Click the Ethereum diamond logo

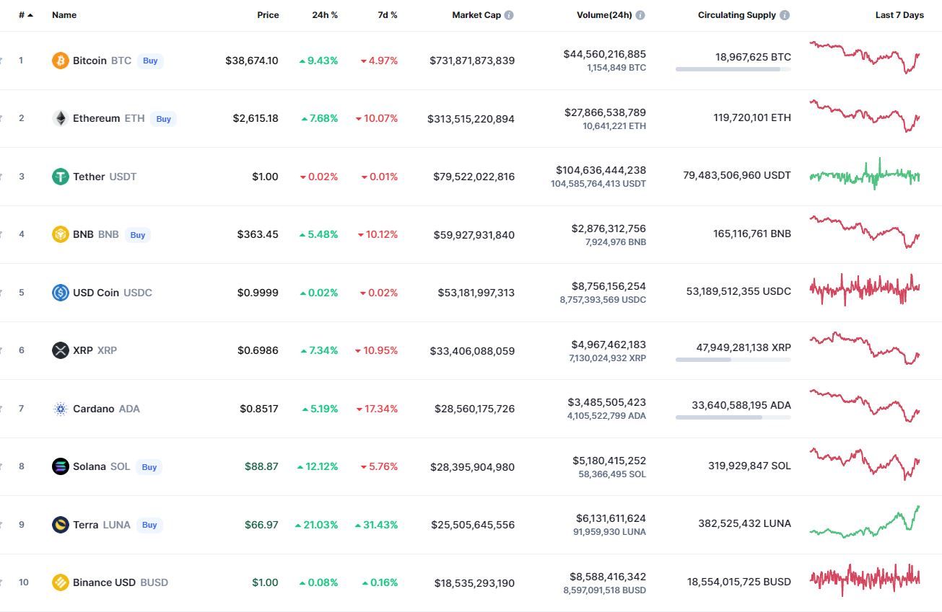(x=61, y=118)
